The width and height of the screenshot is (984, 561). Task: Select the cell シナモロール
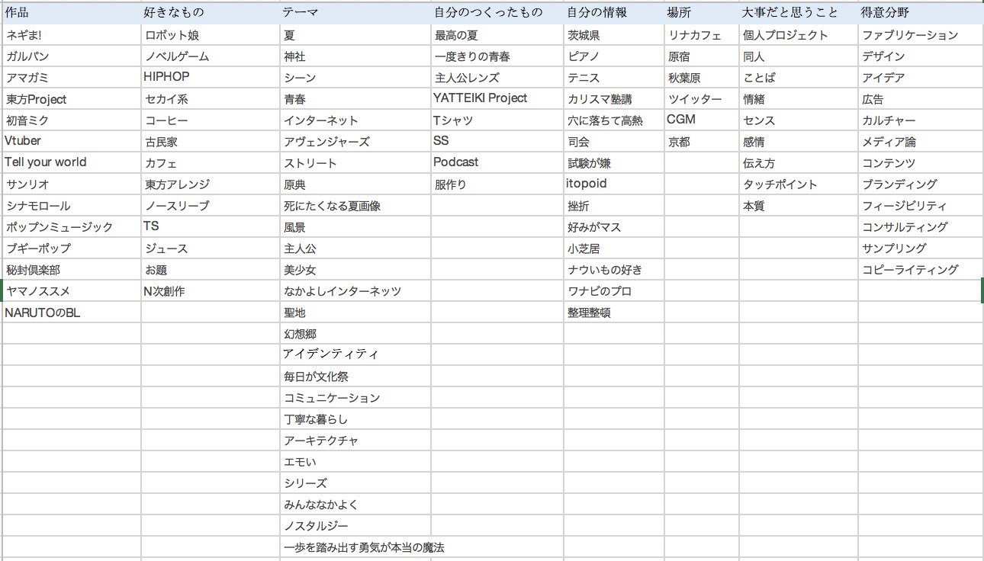click(x=72, y=206)
